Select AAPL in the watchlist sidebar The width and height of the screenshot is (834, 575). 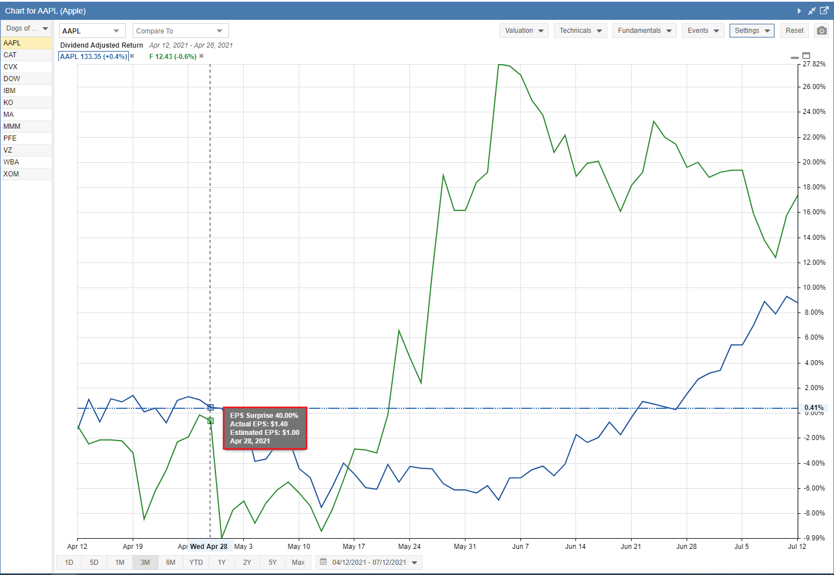tap(26, 43)
